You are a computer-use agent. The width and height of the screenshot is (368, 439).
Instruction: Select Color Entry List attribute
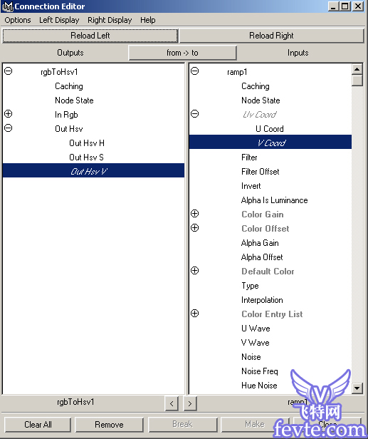click(272, 314)
